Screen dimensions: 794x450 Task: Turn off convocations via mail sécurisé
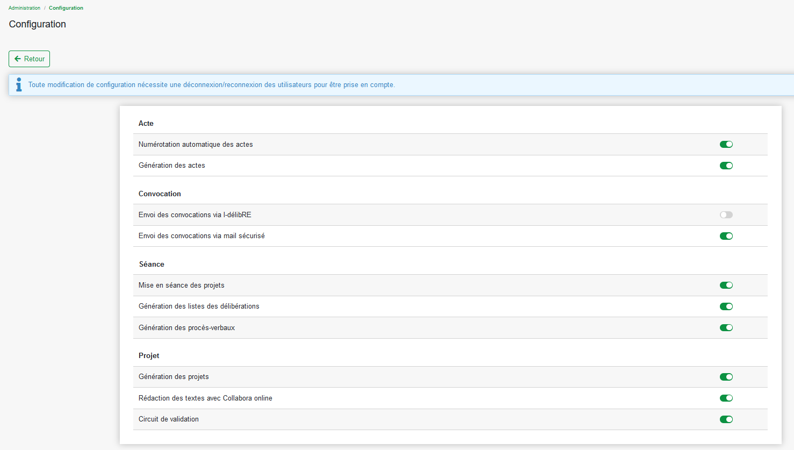click(726, 236)
